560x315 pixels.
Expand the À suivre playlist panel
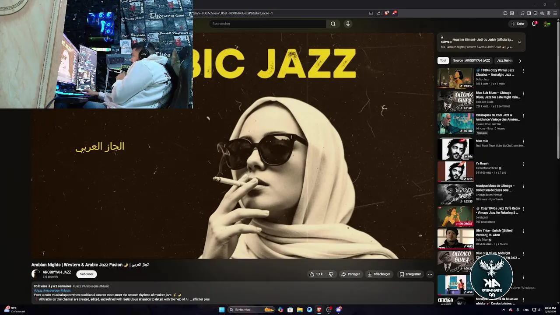pyautogui.click(x=519, y=42)
